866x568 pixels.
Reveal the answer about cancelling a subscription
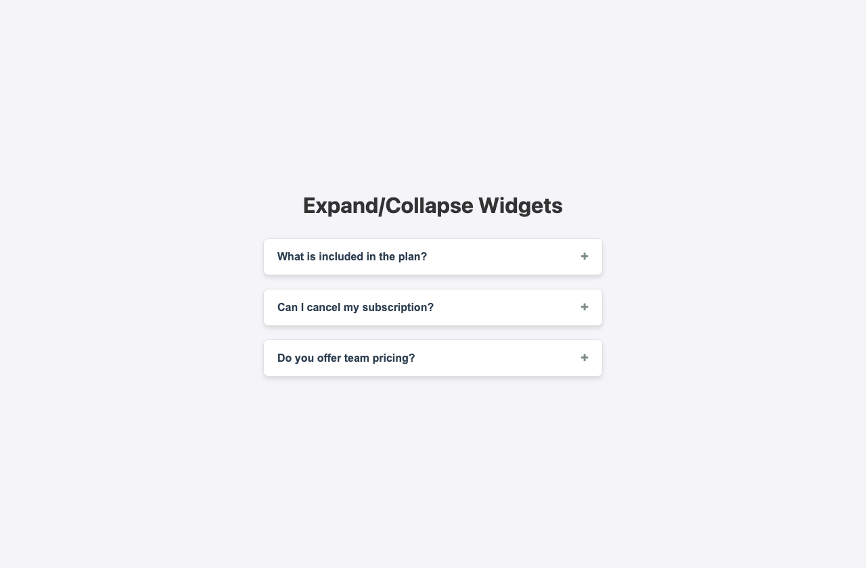pyautogui.click(x=432, y=307)
